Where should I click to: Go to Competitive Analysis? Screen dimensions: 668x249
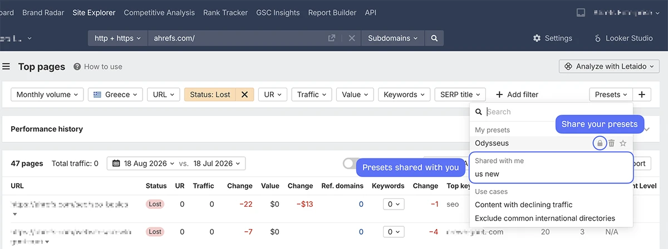tap(159, 12)
